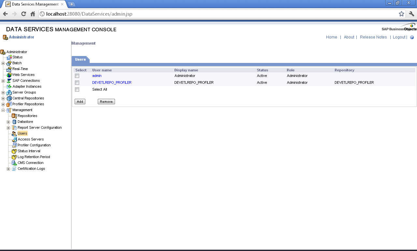Check the Select All checkbox
Image resolution: width=417 pixels, height=251 pixels.
pyautogui.click(x=77, y=90)
